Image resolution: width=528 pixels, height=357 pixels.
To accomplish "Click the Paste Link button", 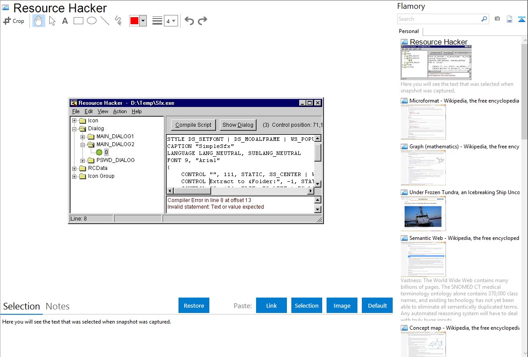I will pos(271,305).
